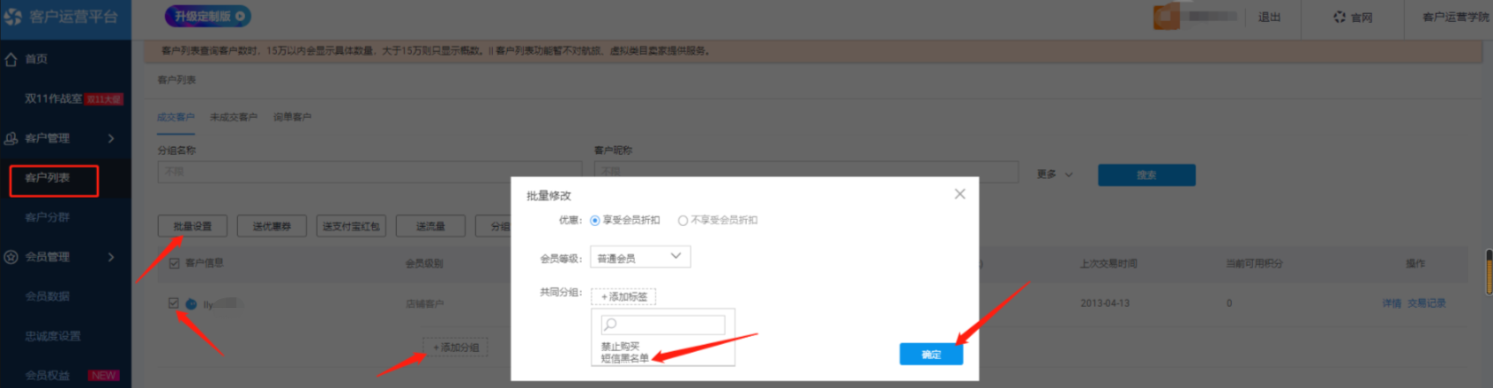Click the +添加分组 button
The height and width of the screenshot is (388, 1493).
tap(456, 348)
